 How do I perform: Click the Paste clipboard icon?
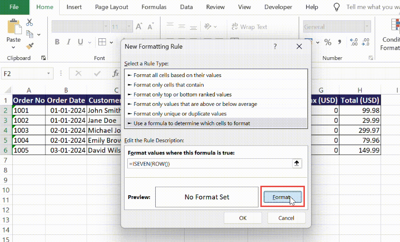[14, 26]
